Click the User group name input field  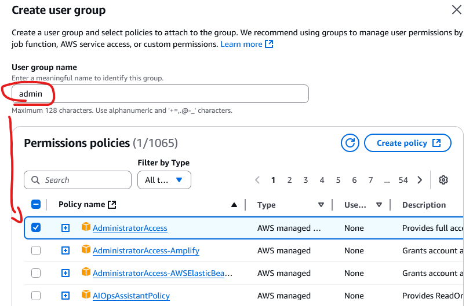[160, 94]
